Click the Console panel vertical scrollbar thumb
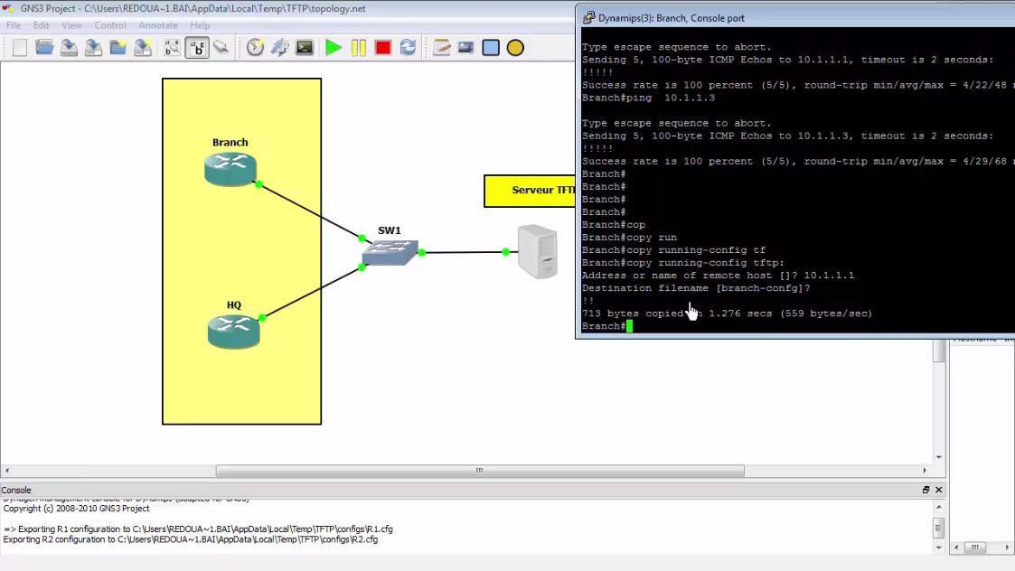This screenshot has height=571, width=1015. pos(938,528)
